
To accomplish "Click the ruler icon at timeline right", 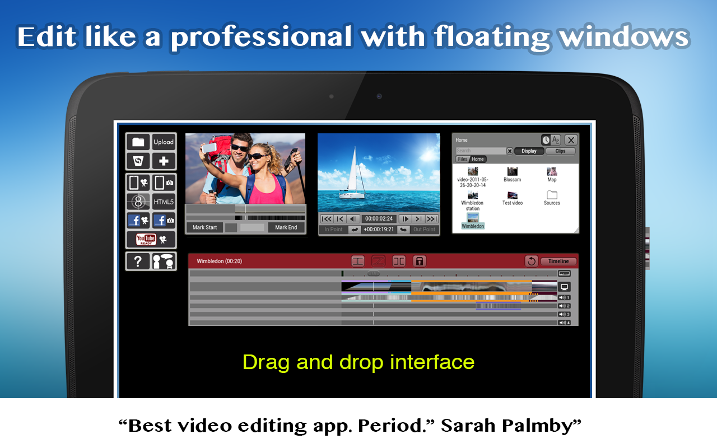I will coord(564,274).
